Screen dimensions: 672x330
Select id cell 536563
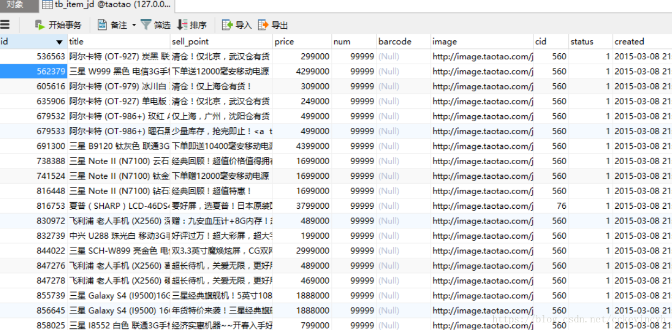pos(34,57)
